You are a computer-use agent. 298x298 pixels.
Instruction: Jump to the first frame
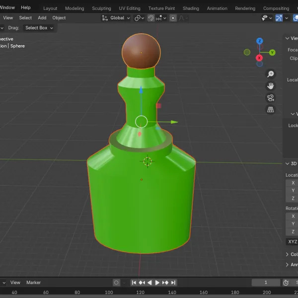pos(134,283)
